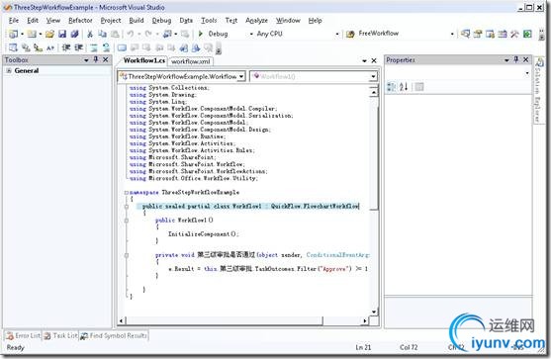Open the Any CPU platform dropdown

click(337, 34)
